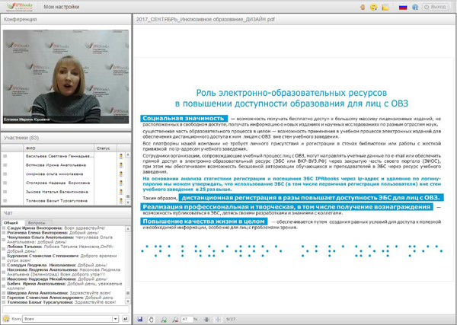Click user icon for Вотякова Ирина Анатольевна
The width and height of the screenshot is (457, 325).
[x=121, y=165]
